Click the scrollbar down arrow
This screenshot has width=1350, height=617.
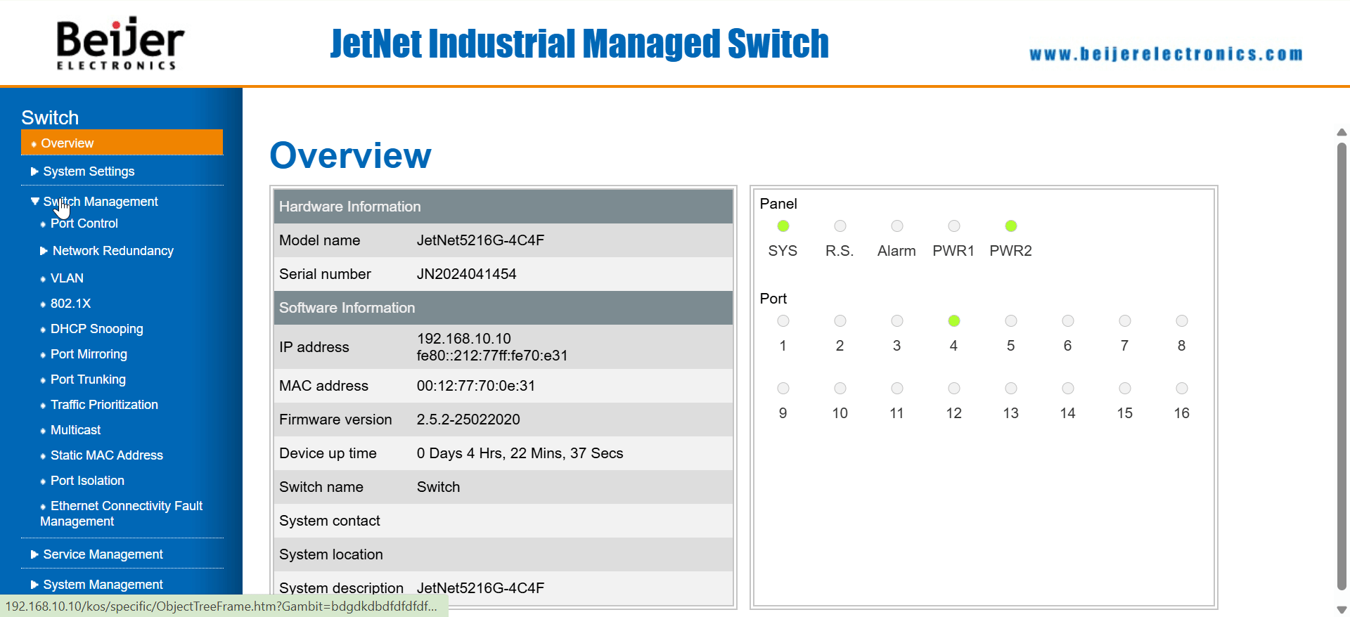1342,609
